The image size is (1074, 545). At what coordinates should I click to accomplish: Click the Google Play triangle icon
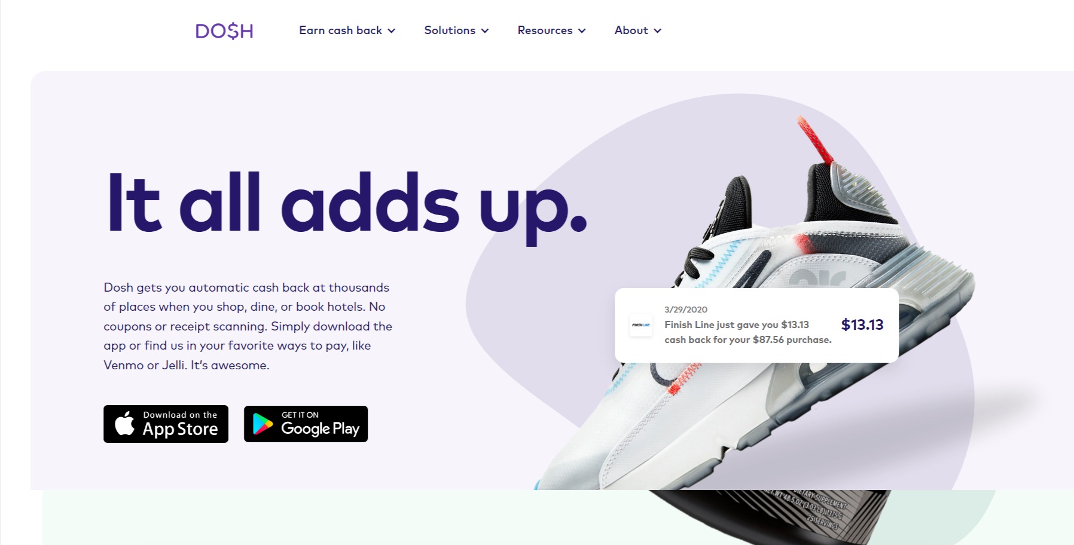[263, 424]
